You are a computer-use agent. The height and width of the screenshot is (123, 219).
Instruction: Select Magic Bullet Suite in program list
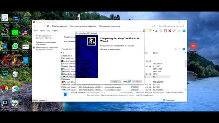pyautogui.click(x=68, y=74)
